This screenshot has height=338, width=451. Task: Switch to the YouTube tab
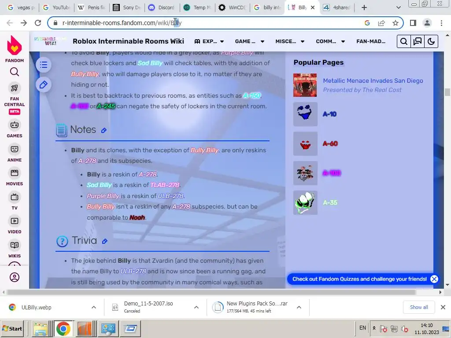click(56, 8)
